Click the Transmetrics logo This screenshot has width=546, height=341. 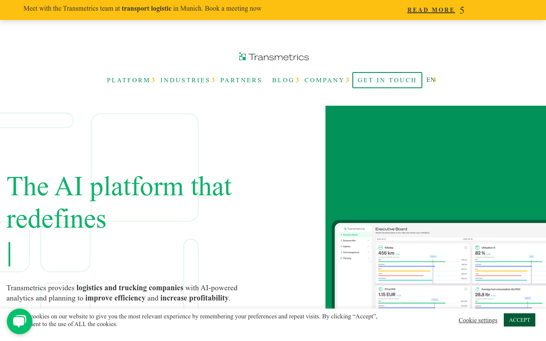point(274,57)
